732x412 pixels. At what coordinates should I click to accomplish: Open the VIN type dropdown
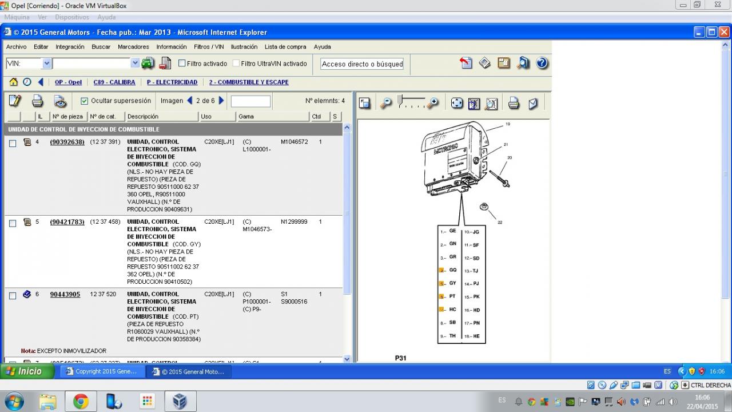[x=47, y=63]
